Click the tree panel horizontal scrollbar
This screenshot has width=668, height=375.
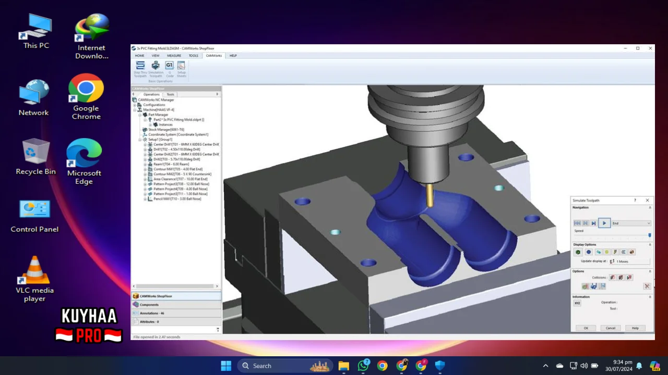click(176, 286)
